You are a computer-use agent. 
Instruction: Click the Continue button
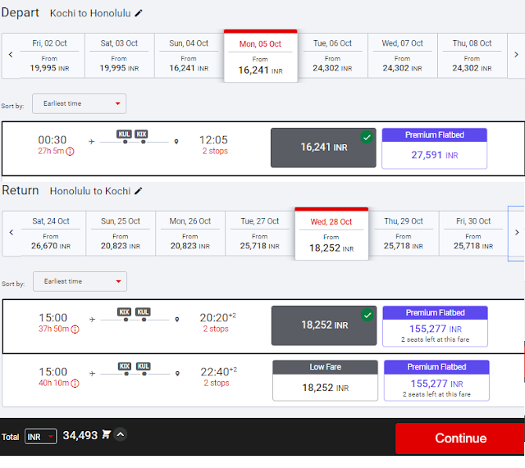coord(460,438)
